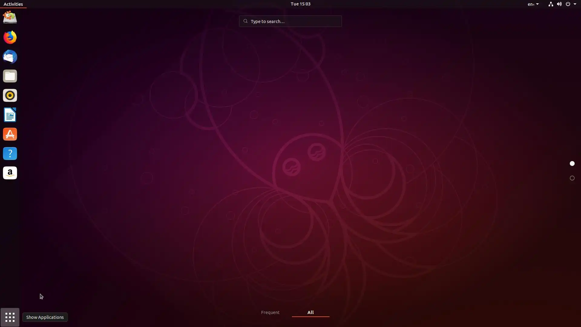Focus the 'Type to search' field
The height and width of the screenshot is (327, 581).
[290, 21]
